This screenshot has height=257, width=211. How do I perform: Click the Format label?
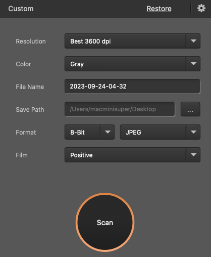click(26, 133)
